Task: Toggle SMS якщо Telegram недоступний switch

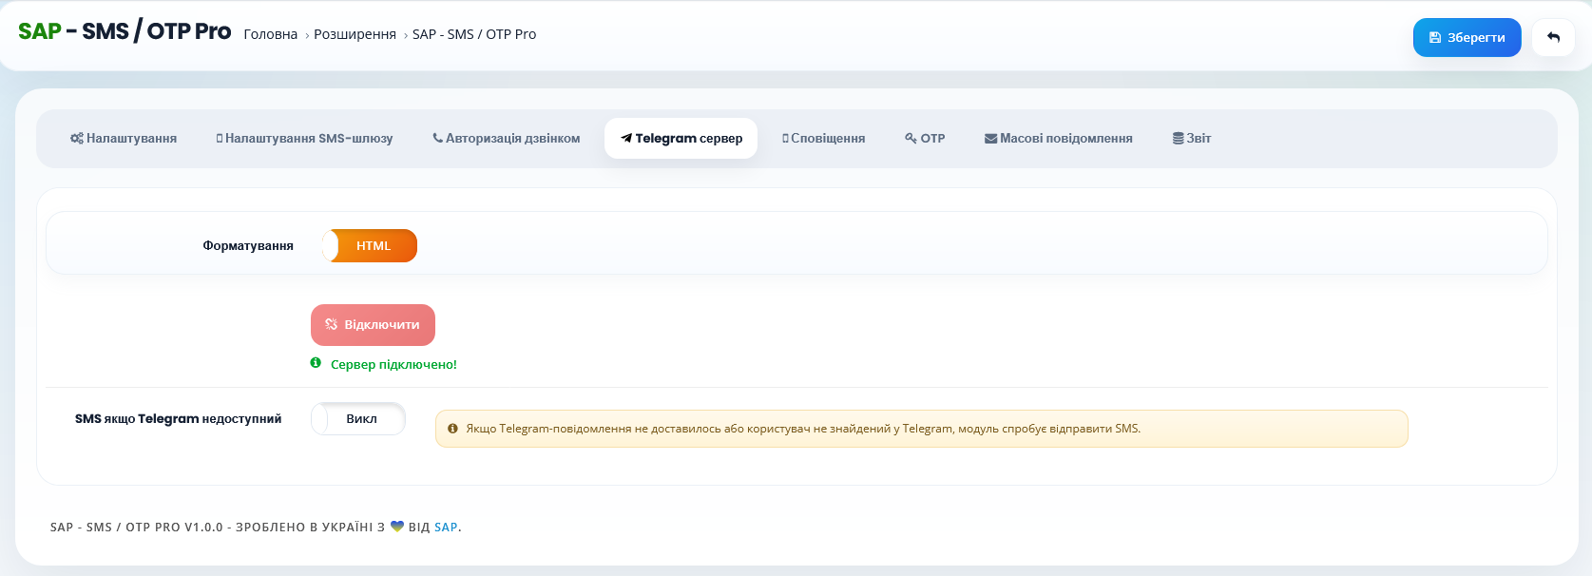Action: coord(358,419)
